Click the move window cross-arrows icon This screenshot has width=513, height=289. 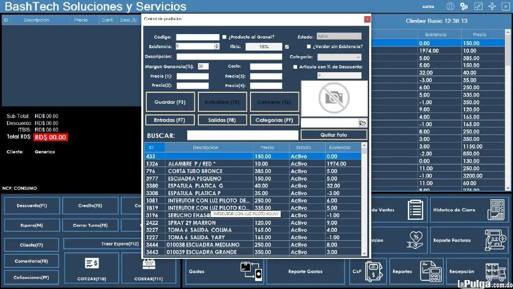(492, 6)
